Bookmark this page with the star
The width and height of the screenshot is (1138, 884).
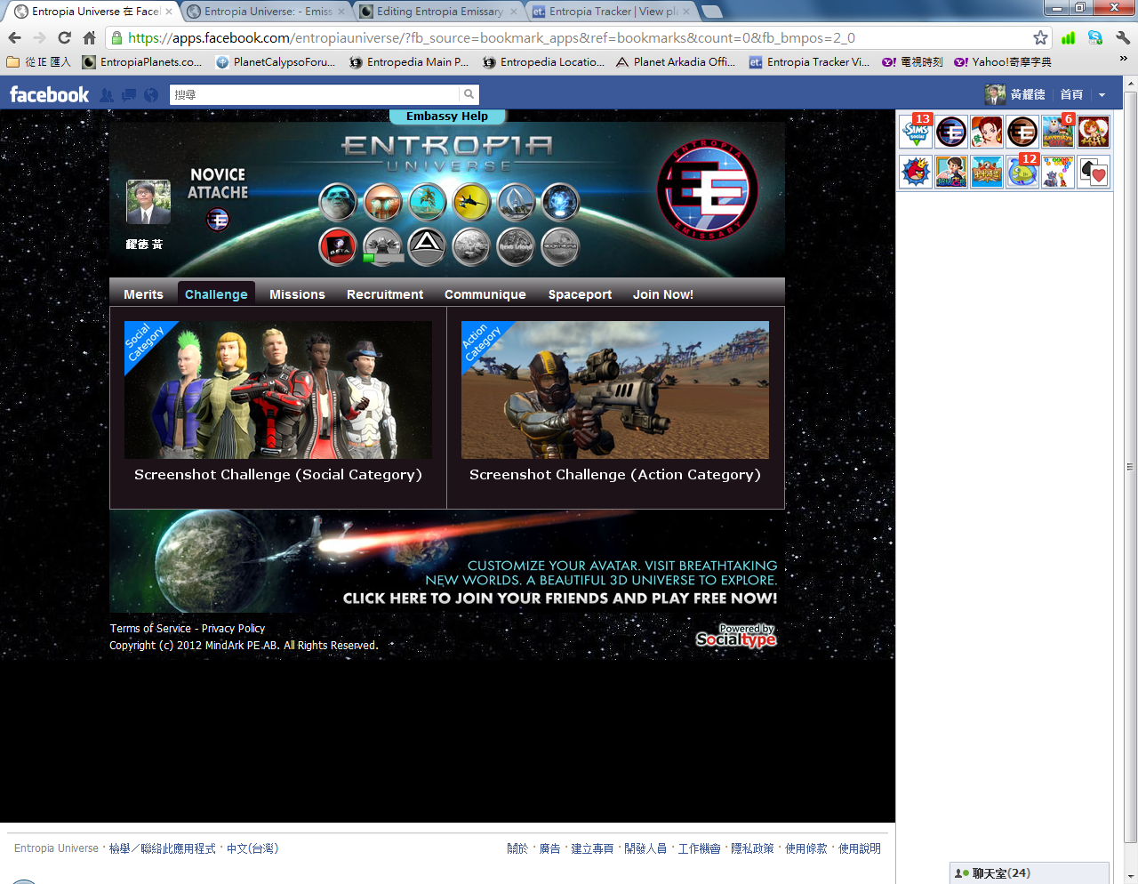click(1040, 38)
